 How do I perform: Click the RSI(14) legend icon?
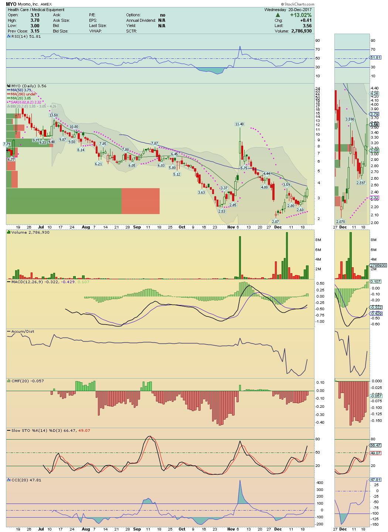(9, 37)
